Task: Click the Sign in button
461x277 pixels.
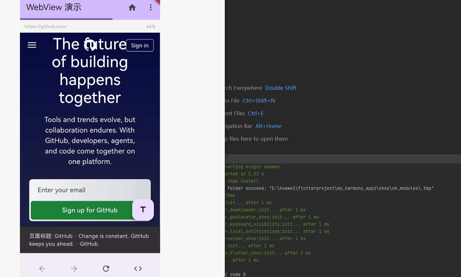Action: pyautogui.click(x=140, y=45)
